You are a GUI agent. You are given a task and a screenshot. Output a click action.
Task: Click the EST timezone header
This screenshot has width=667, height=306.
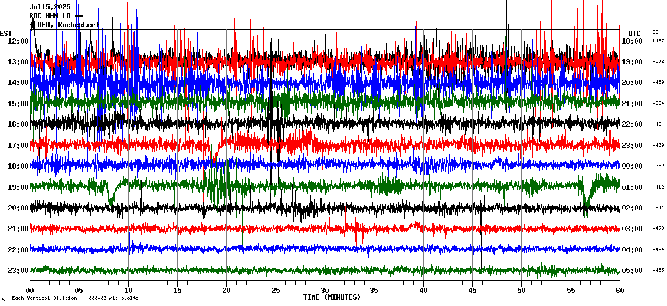6,33
